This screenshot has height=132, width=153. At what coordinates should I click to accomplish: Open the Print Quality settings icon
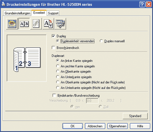(12, 24)
